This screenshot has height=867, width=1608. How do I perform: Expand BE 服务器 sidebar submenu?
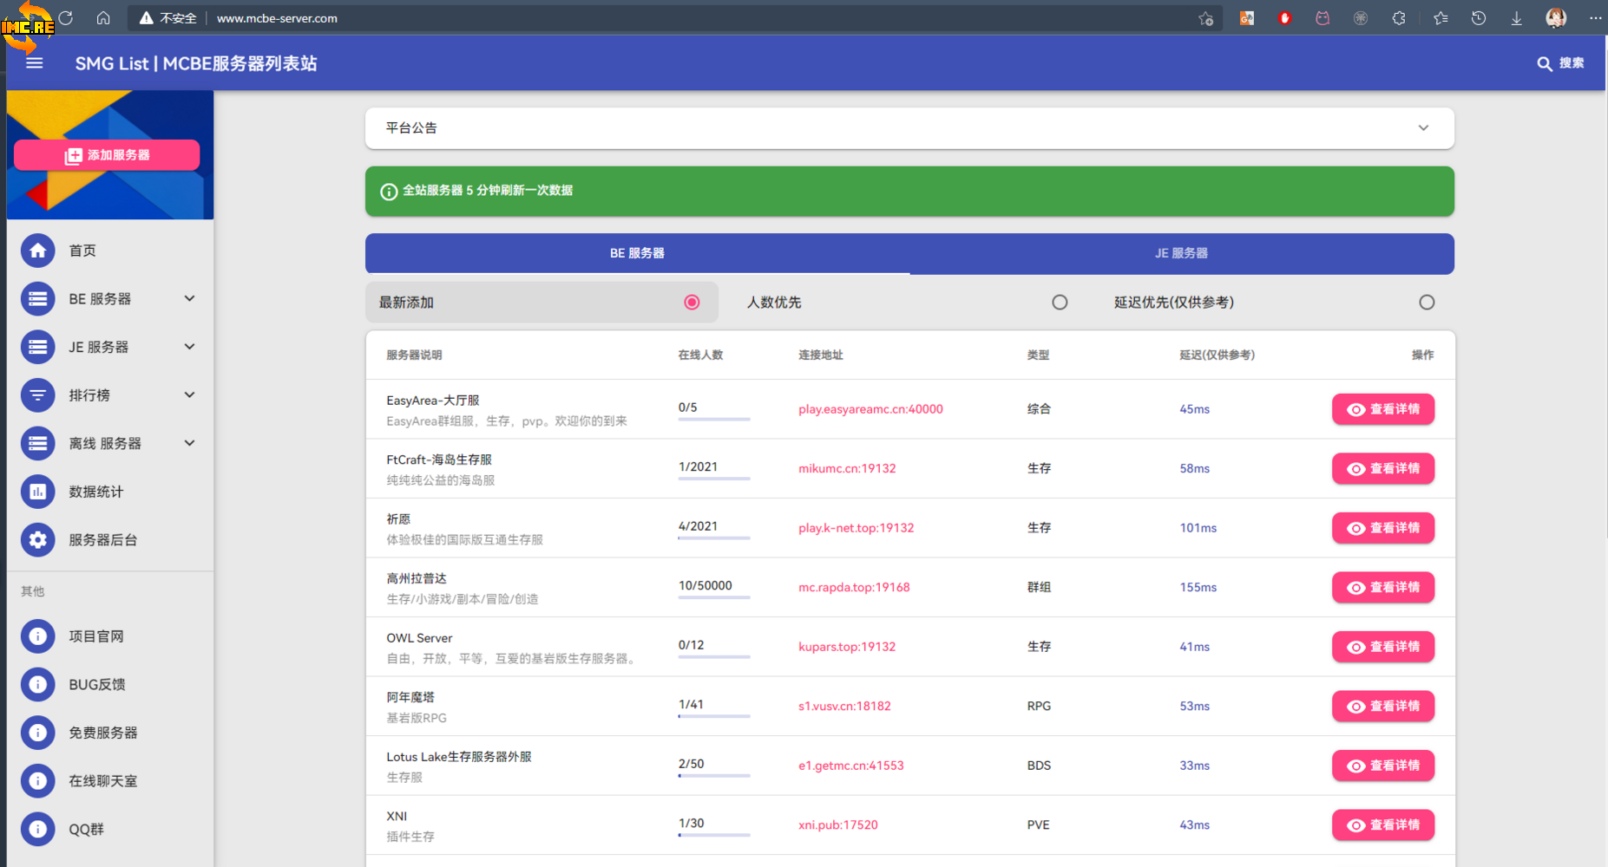tap(189, 299)
